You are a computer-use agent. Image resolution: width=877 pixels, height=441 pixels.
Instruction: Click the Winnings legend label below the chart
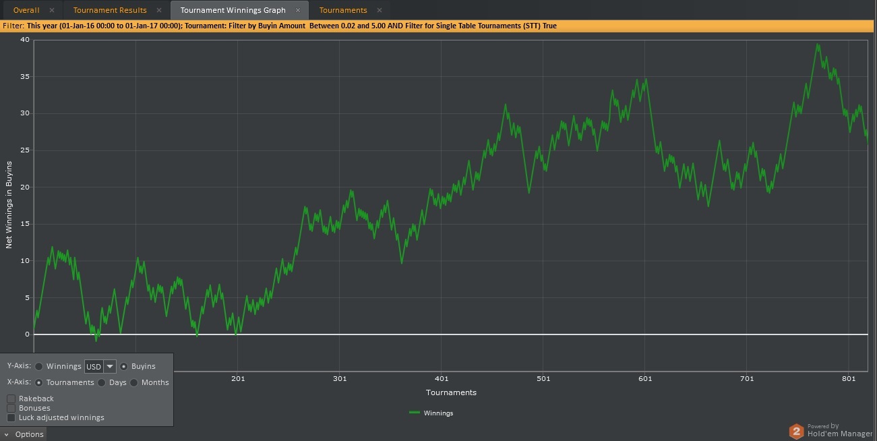pos(438,413)
